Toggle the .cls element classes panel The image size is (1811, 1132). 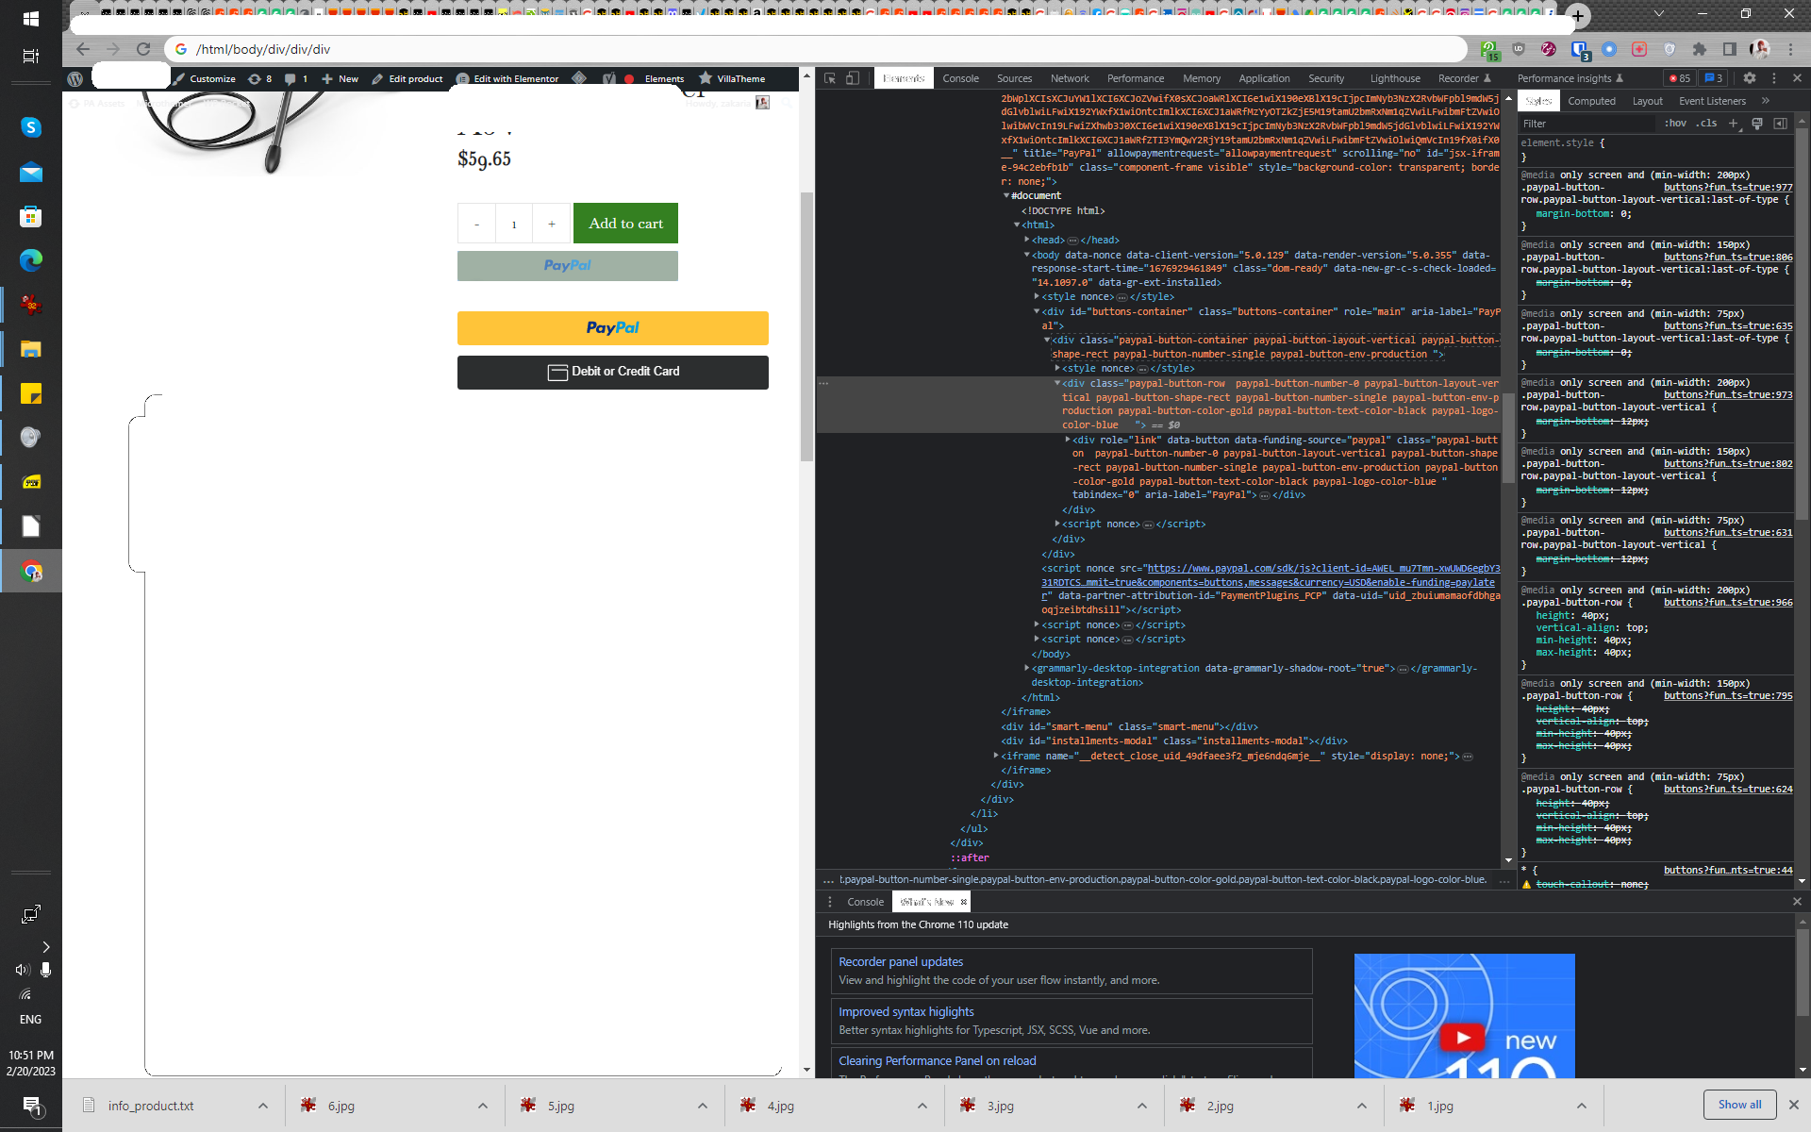pyautogui.click(x=1706, y=124)
